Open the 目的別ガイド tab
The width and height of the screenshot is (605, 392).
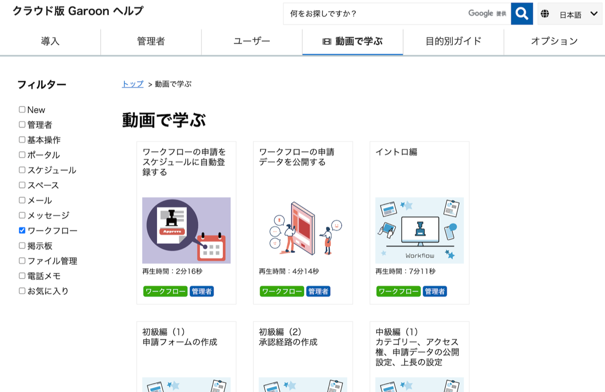tap(453, 42)
